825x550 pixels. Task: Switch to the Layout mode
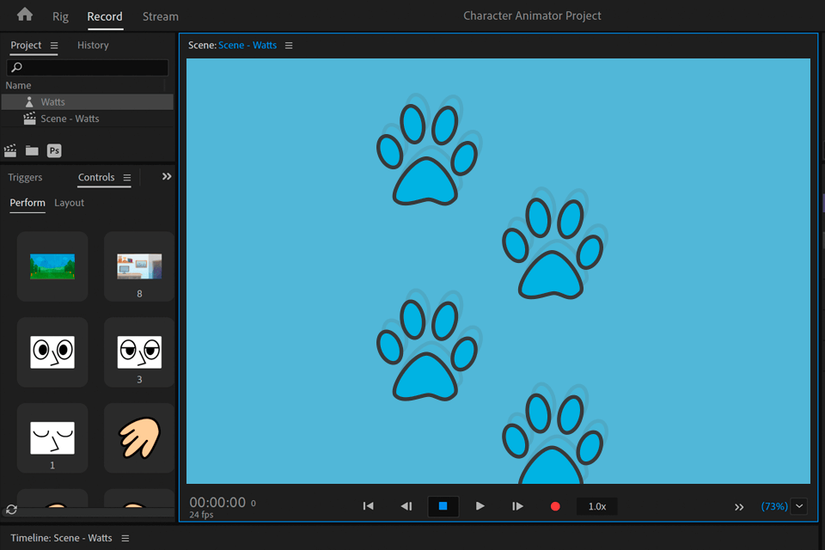click(69, 203)
